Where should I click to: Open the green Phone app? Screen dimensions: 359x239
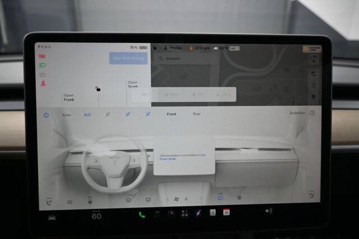(x=142, y=215)
